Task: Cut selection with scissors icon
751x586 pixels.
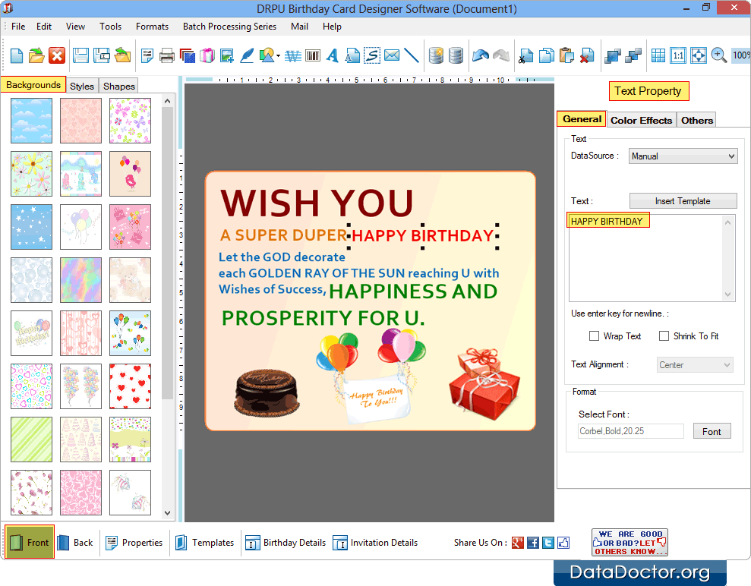Action: pyautogui.click(x=525, y=56)
